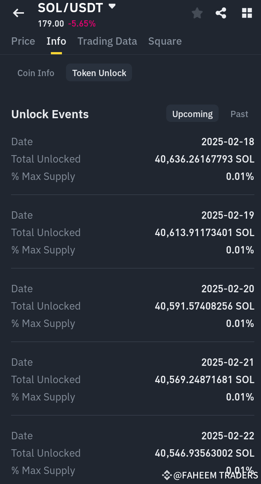Tap the 40,613.91173401 SOL unlock amount
The width and height of the screenshot is (261, 484).
(205, 232)
